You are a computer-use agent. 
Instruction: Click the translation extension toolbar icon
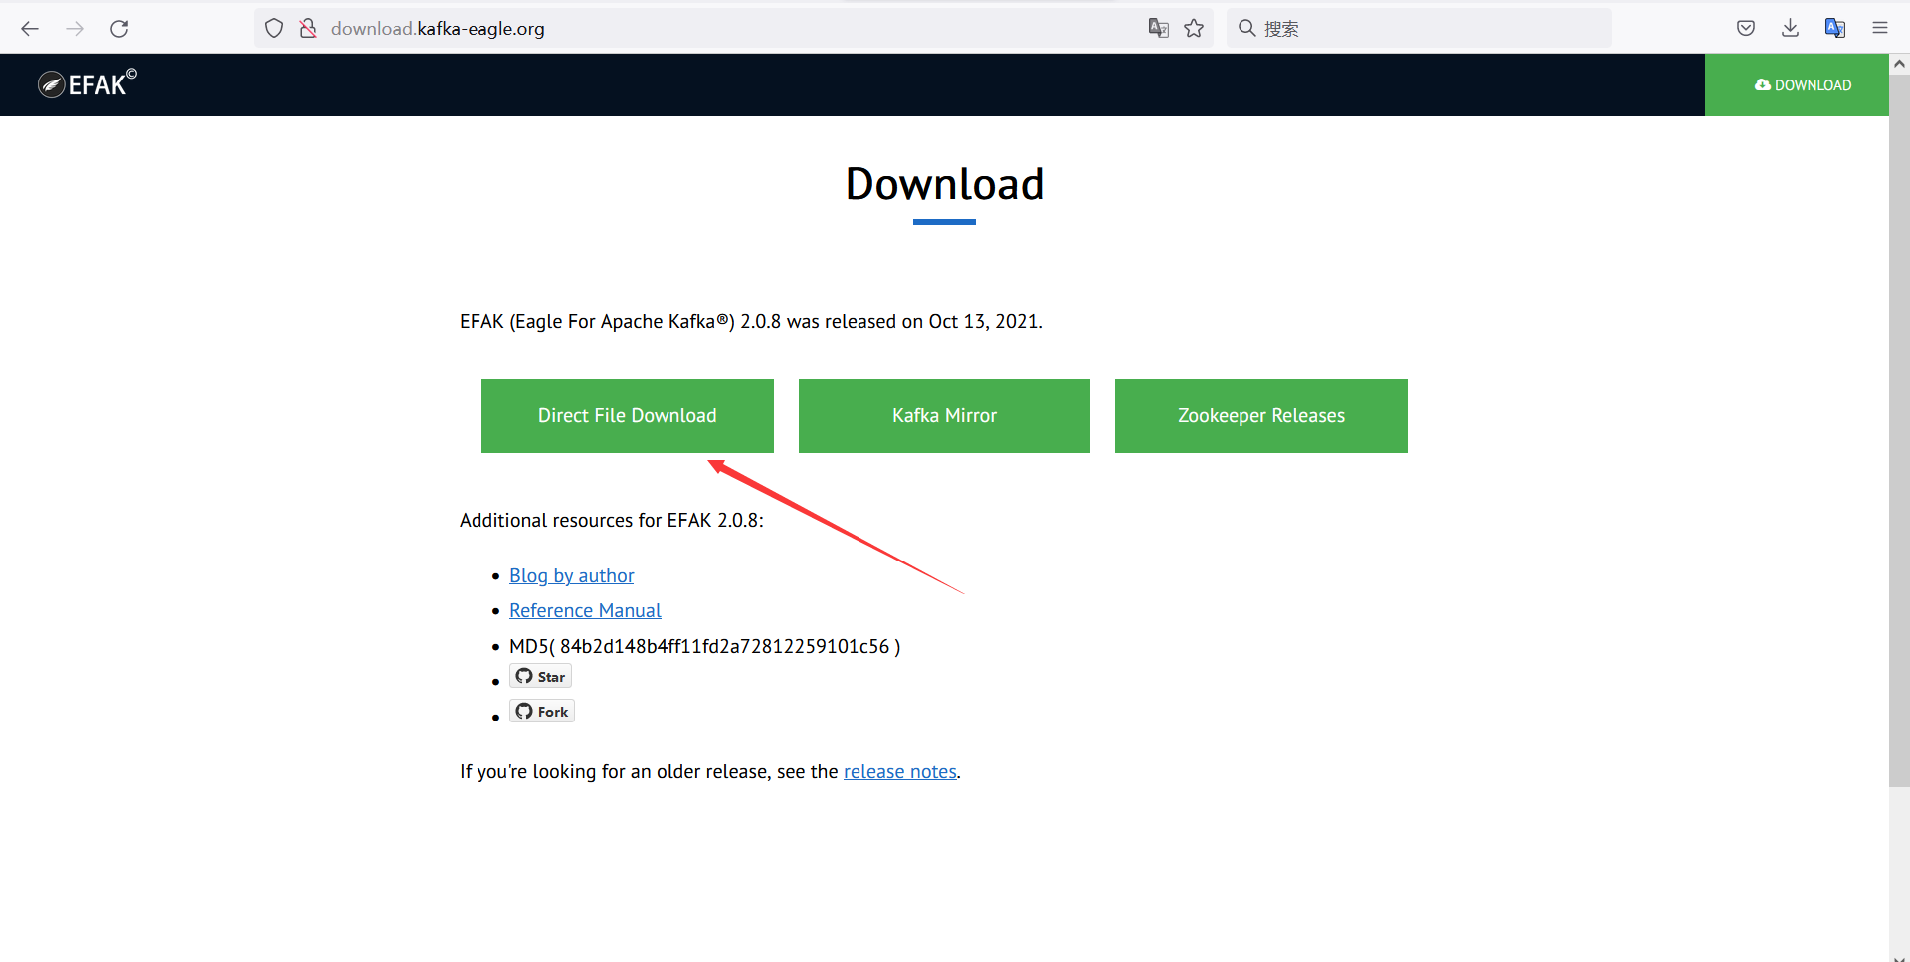pyautogui.click(x=1835, y=28)
